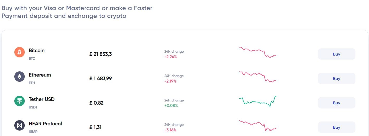The width and height of the screenshot is (369, 136).
Task: Click the Ethereum price sparkline chart
Action: (x=258, y=77)
